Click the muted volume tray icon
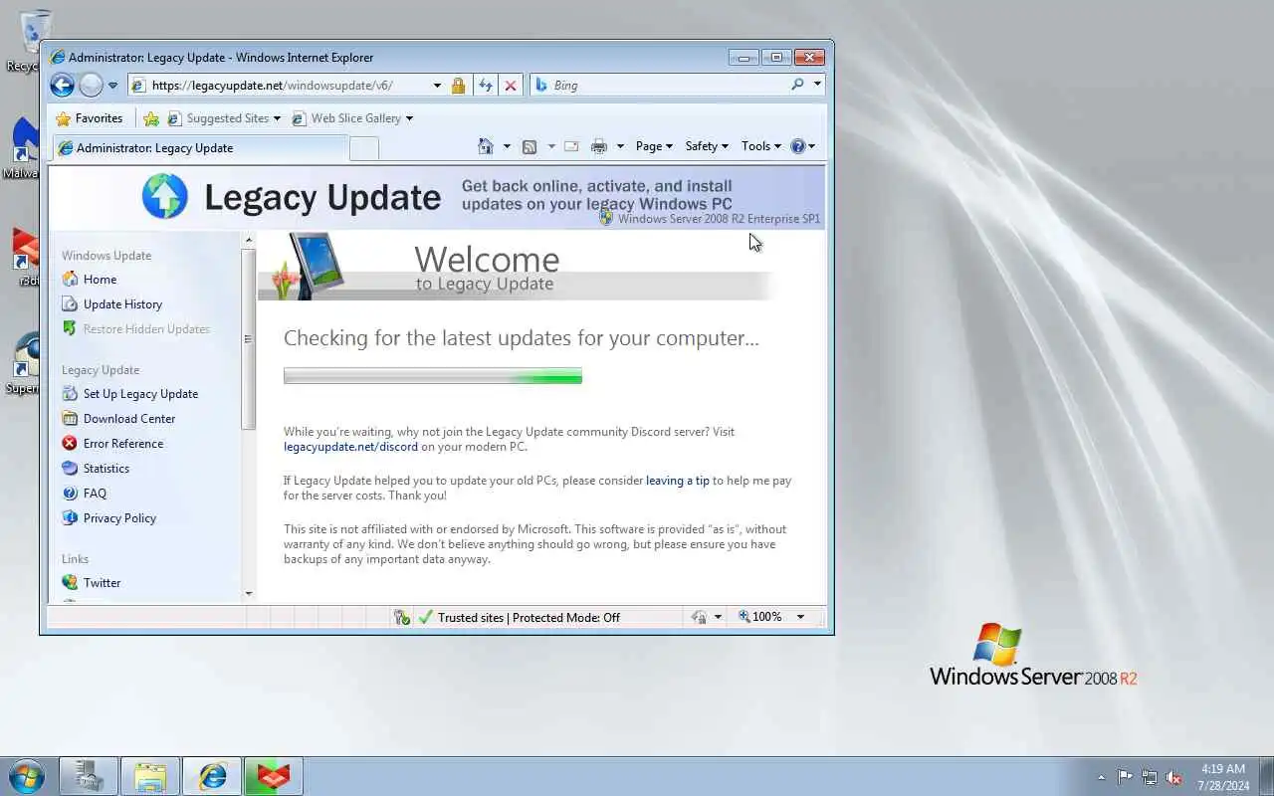 (x=1174, y=777)
